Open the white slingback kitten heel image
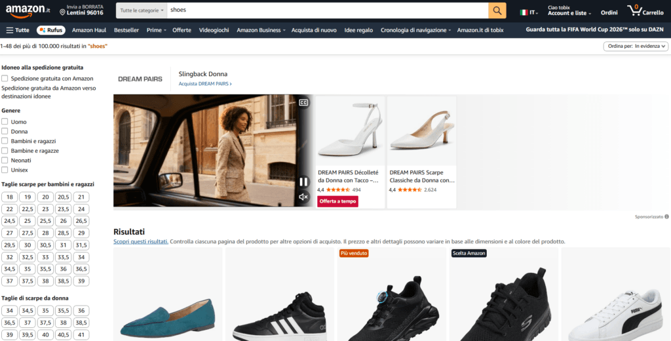The height and width of the screenshot is (341, 671). coord(422,130)
